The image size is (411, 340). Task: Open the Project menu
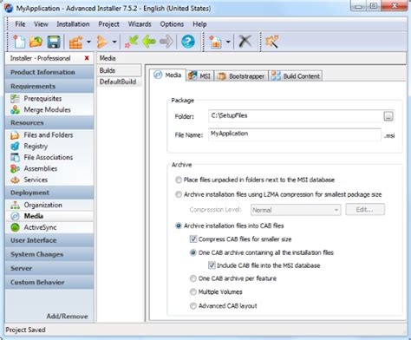coord(108,24)
